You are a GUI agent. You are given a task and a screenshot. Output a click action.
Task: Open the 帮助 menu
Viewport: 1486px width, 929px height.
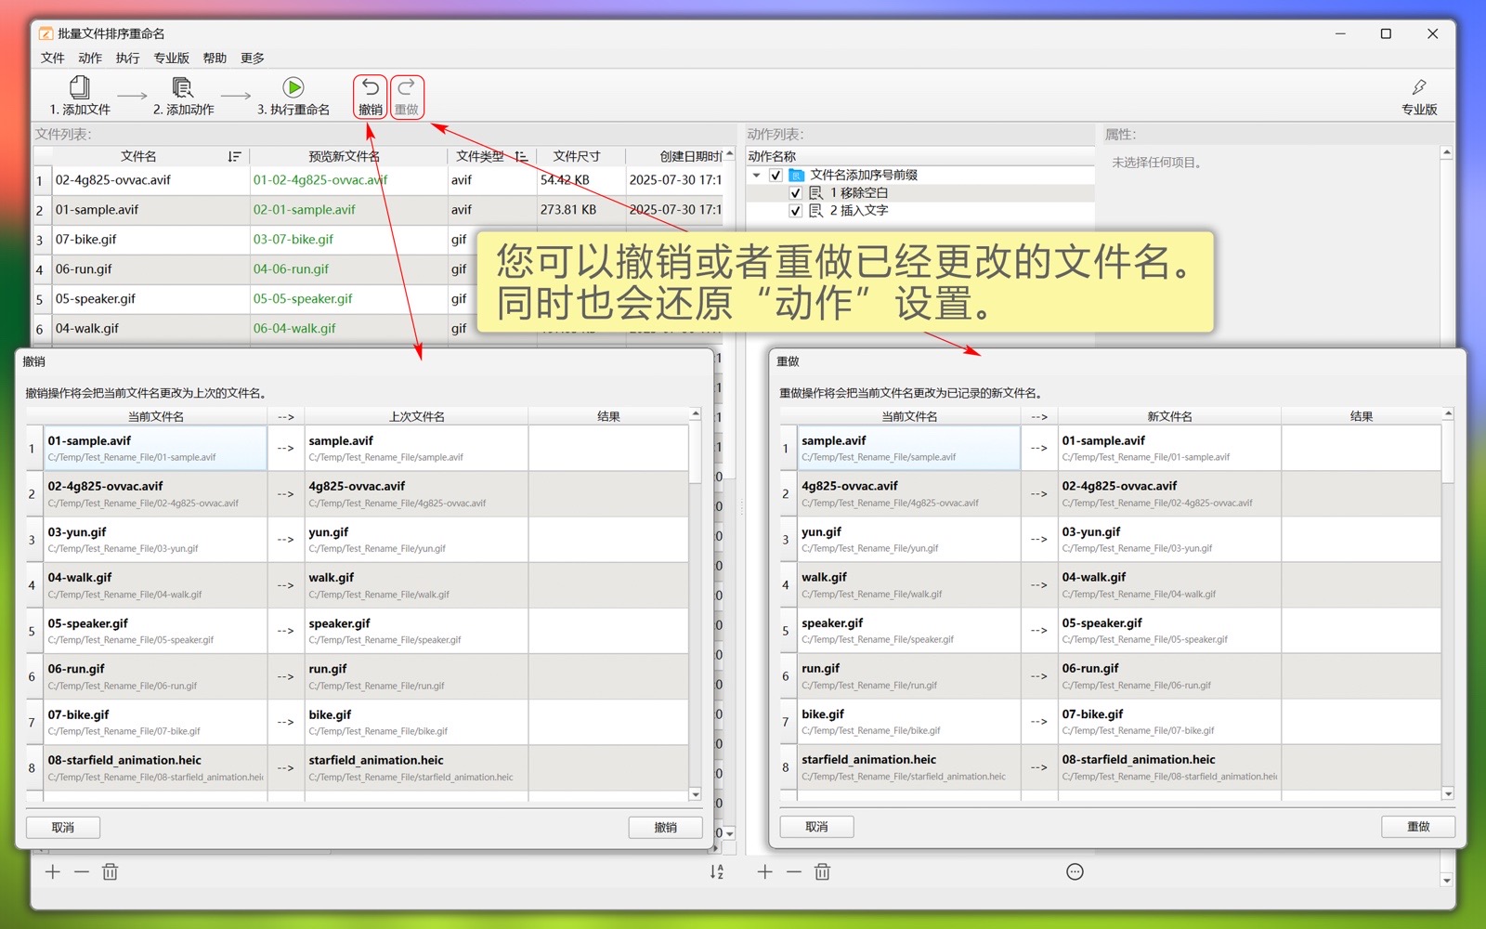coord(215,58)
